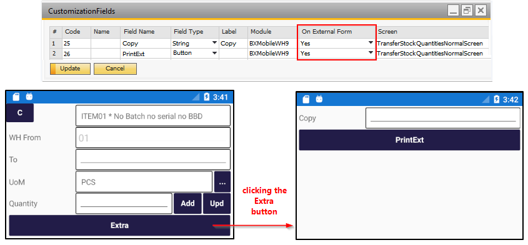This screenshot has height=245, width=528.
Task: Click Label cell Copy in row 1
Action: click(x=233, y=44)
